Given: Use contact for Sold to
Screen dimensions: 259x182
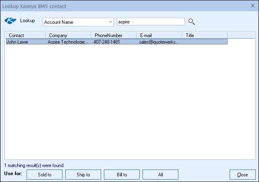Looking at the screenshot, I should point(44,174).
